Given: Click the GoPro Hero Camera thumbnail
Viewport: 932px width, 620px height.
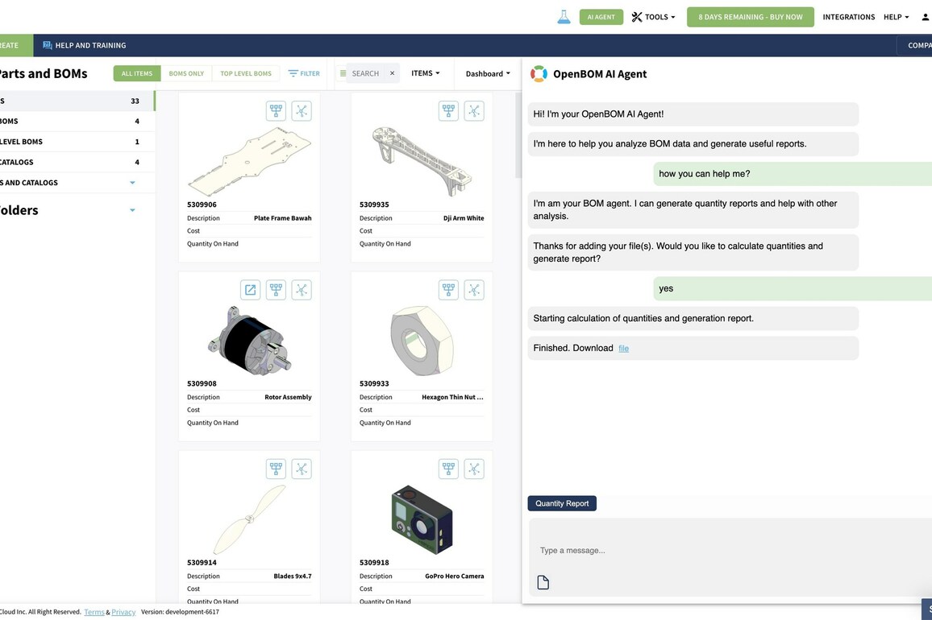Looking at the screenshot, I should (x=422, y=519).
